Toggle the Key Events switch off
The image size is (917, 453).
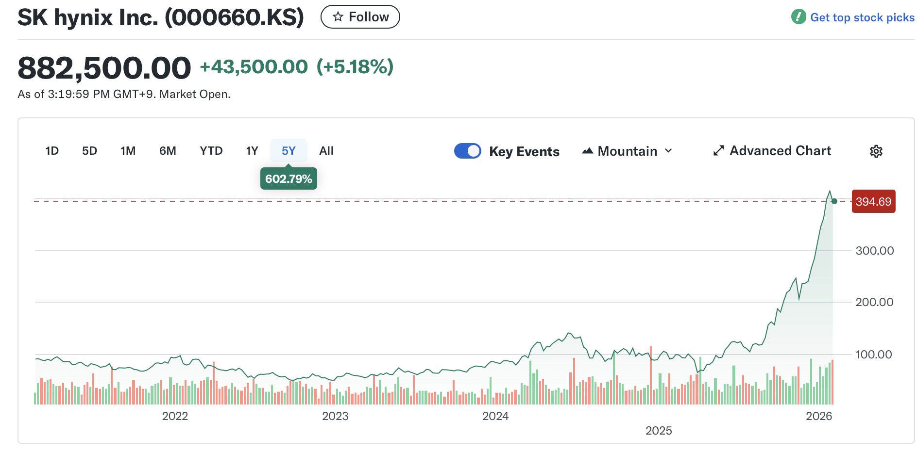467,151
